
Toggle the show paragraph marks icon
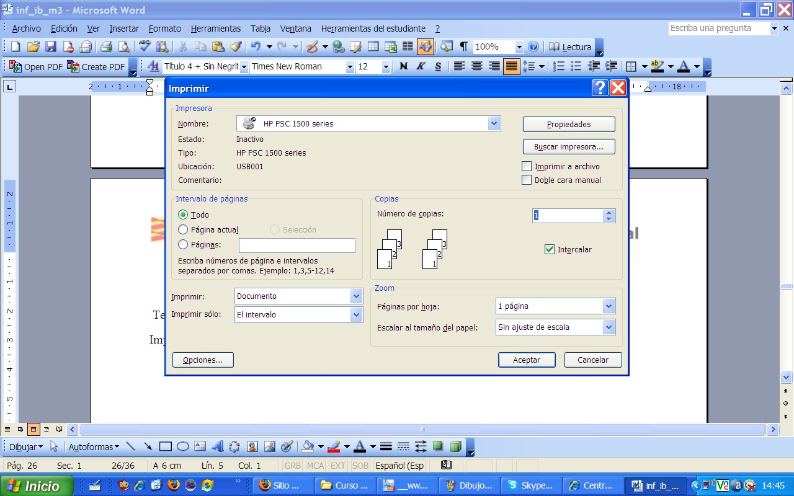[x=463, y=46]
